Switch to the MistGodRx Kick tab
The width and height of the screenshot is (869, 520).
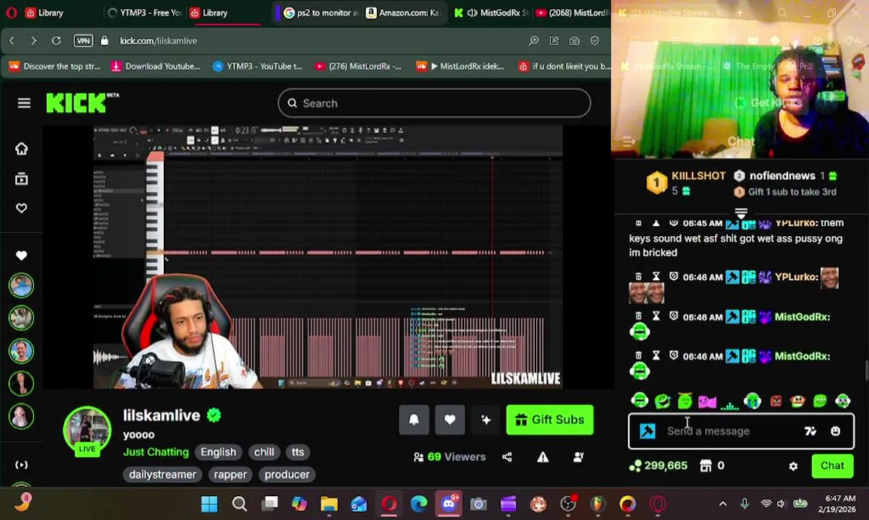[493, 12]
